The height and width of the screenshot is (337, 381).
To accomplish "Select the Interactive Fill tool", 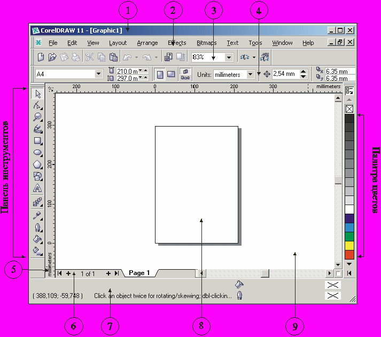I will pos(37,251).
